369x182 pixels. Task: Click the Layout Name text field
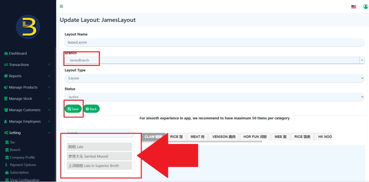214,42
